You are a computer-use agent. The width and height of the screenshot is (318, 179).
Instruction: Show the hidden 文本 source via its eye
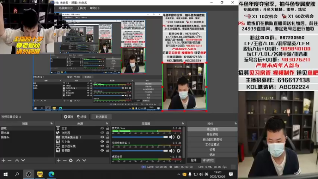click(x=102, y=128)
